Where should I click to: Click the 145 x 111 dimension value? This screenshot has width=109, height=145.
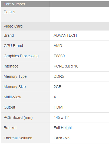click(62, 118)
